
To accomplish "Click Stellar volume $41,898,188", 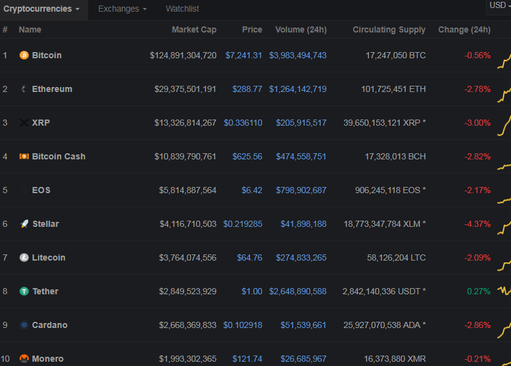I will point(304,224).
